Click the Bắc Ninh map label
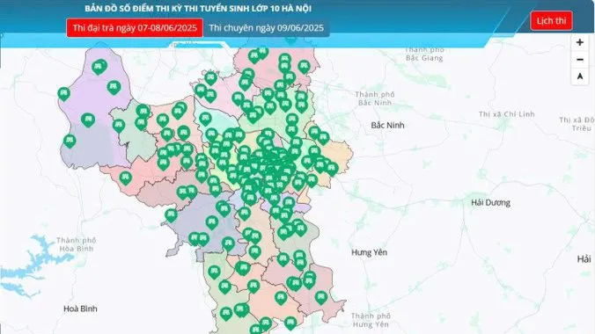This screenshot has height=334, width=595. click(387, 125)
